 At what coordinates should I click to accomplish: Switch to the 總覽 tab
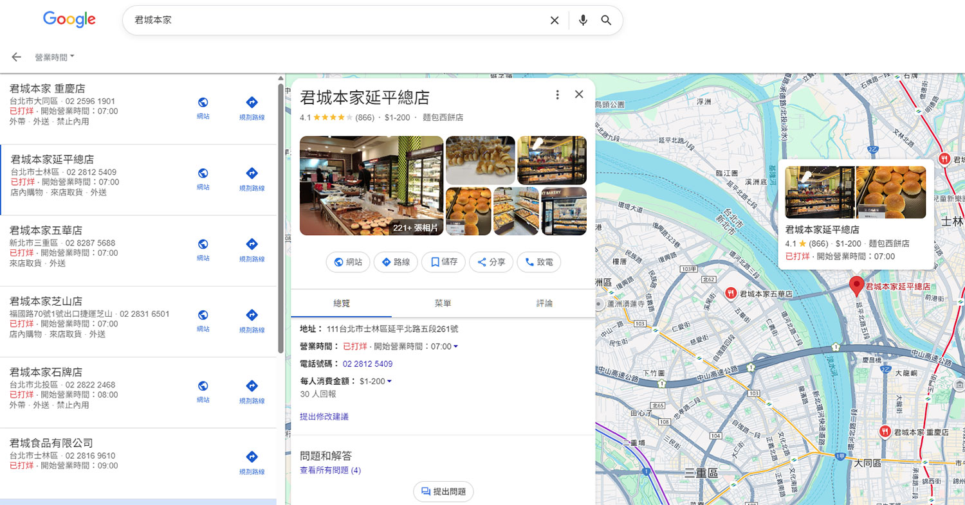click(x=342, y=303)
